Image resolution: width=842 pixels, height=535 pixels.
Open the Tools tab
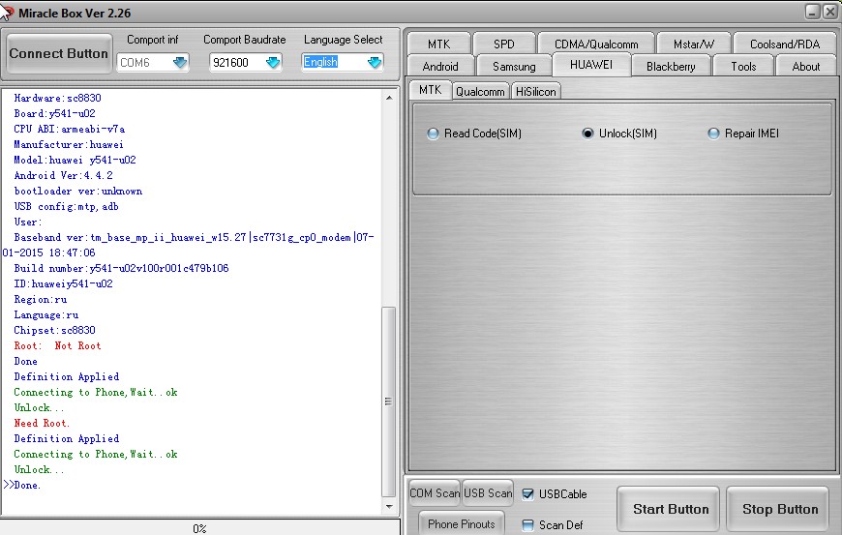pyautogui.click(x=743, y=67)
